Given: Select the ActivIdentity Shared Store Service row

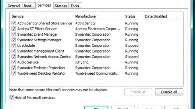Looking at the screenshot, I should point(96,23).
